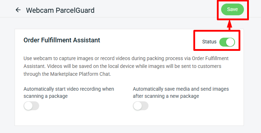Select the Order Fulfillment Assistant heading
This screenshot has height=133, width=261.
tap(62, 40)
